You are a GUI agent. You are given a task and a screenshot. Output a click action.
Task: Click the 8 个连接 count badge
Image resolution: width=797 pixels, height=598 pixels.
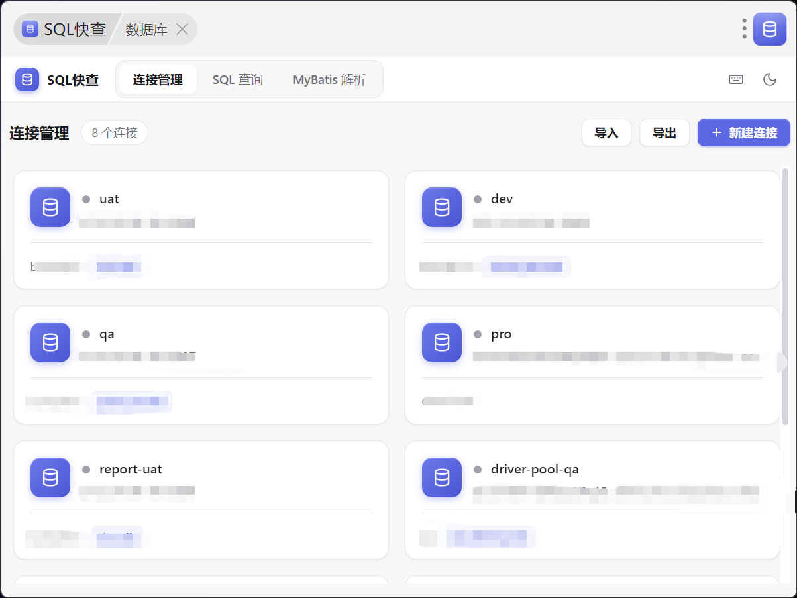pyautogui.click(x=115, y=132)
